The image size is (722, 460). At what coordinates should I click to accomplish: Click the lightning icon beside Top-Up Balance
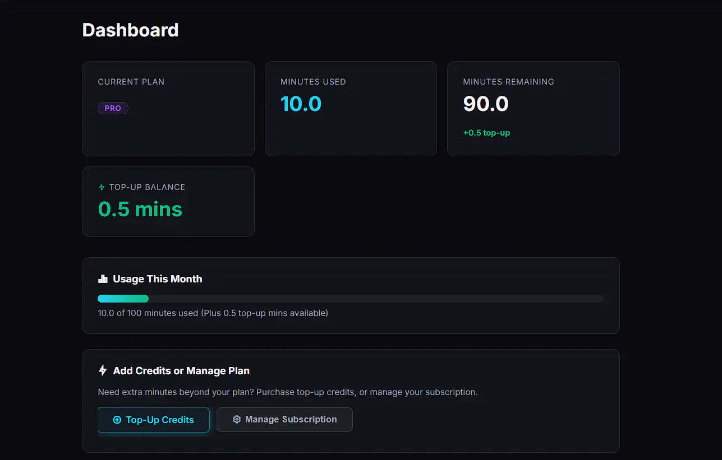(x=102, y=187)
